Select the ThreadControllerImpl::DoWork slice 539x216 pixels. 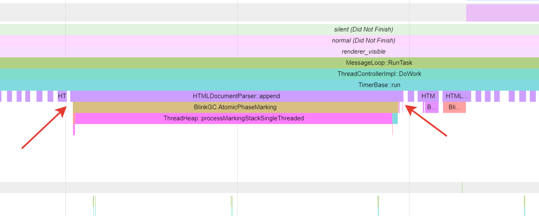[x=269, y=74]
